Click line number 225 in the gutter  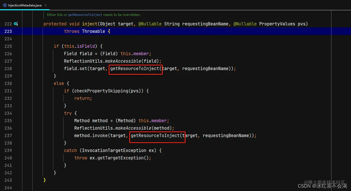(8, 46)
